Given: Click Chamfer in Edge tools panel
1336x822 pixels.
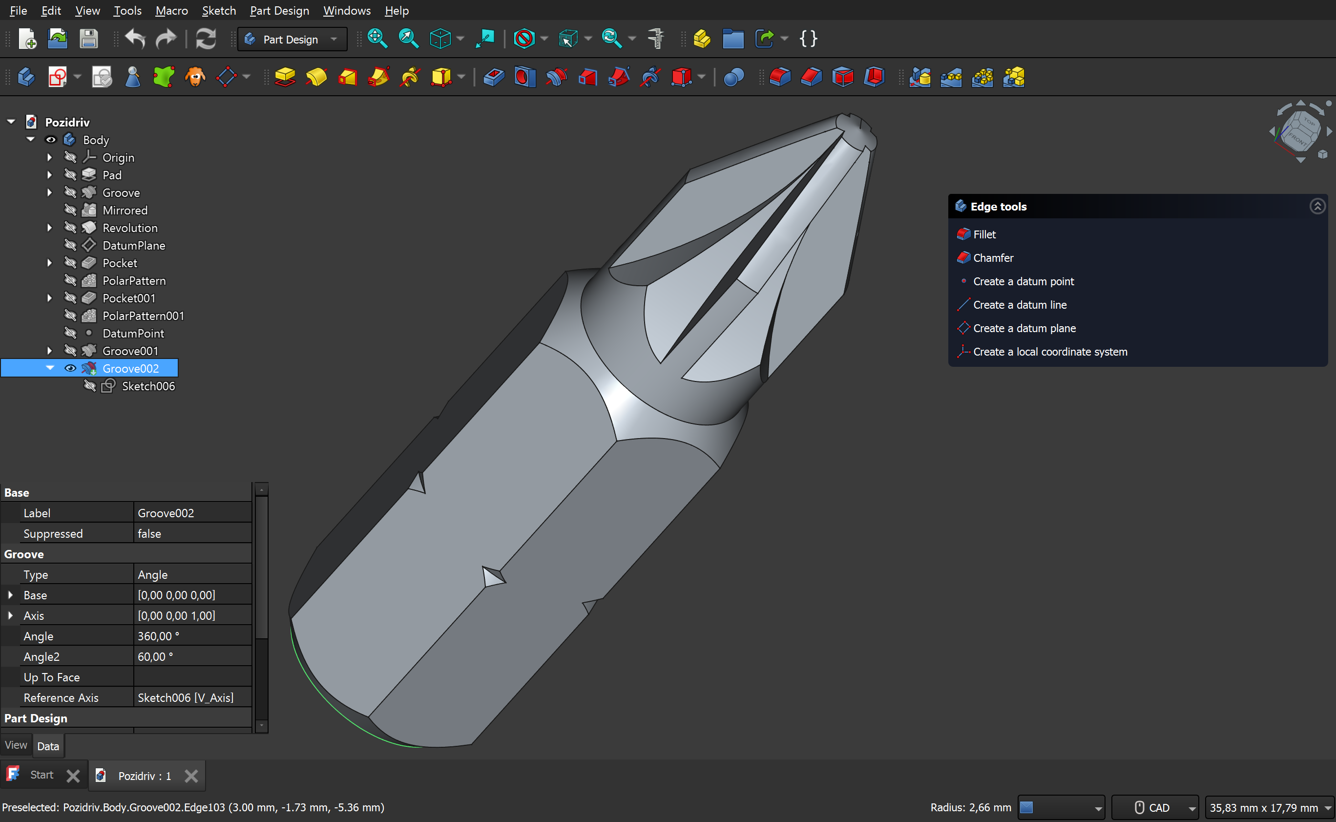Looking at the screenshot, I should click(x=993, y=258).
